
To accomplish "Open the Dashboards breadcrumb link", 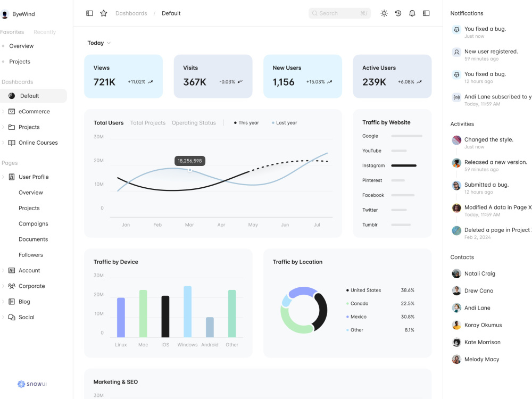I will coord(131,13).
